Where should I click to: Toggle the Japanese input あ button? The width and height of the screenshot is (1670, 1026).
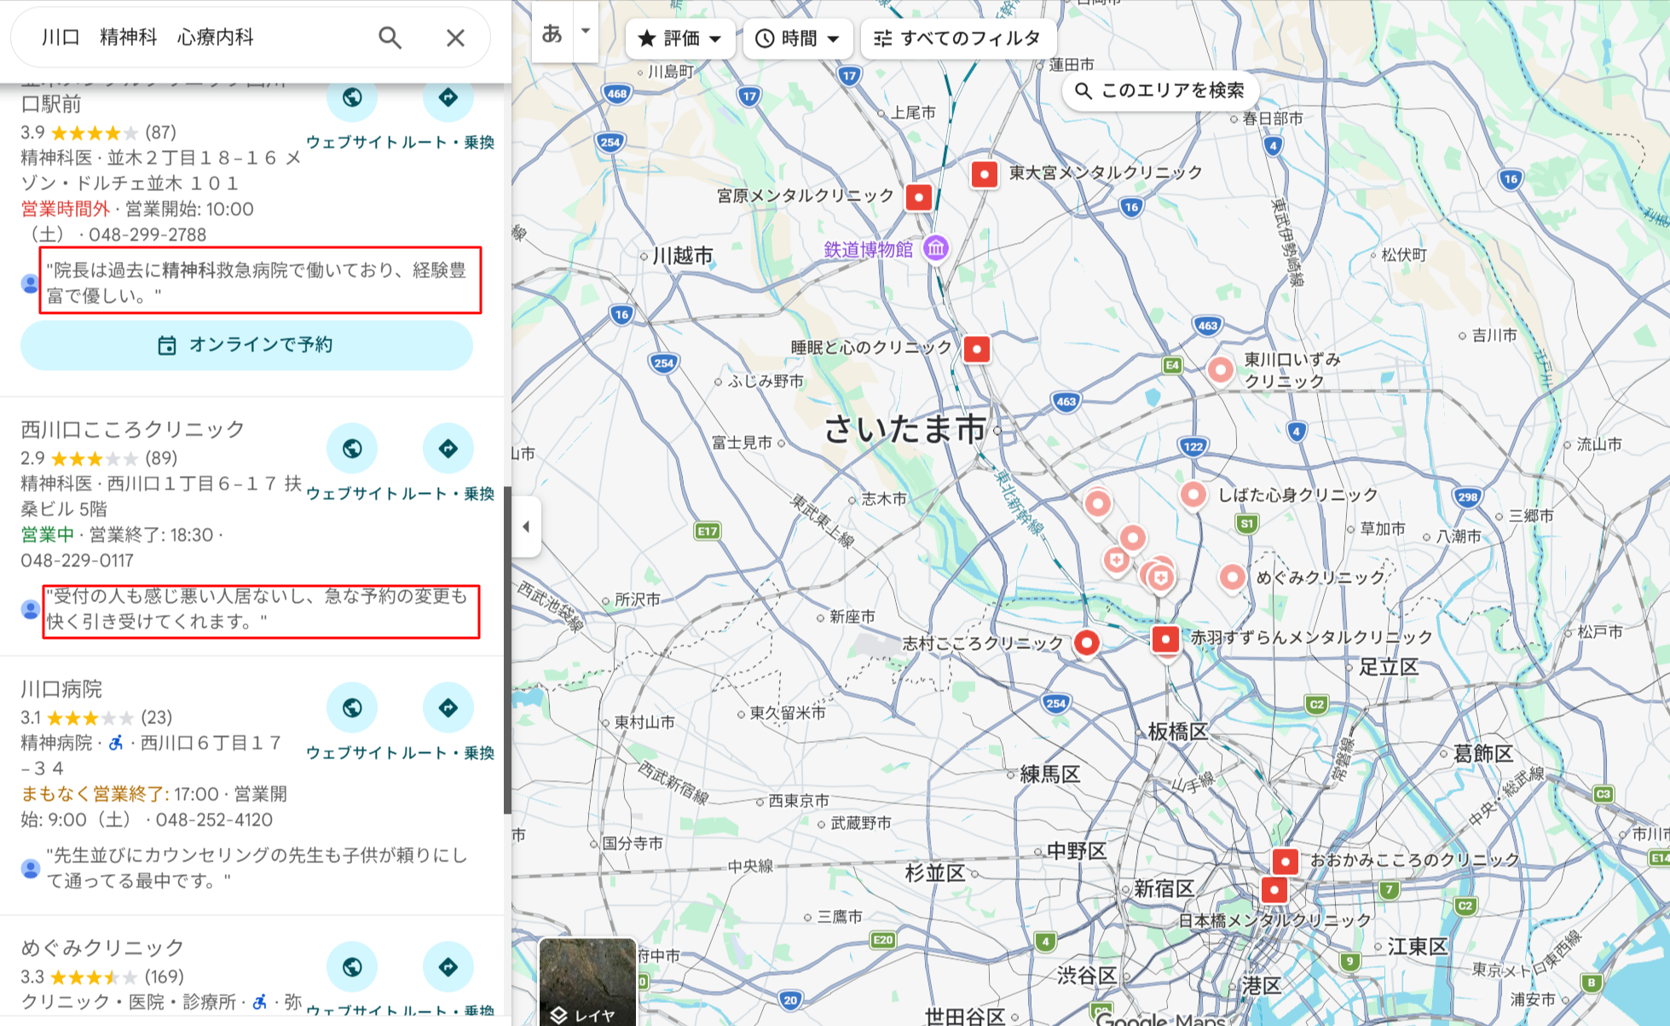[552, 34]
